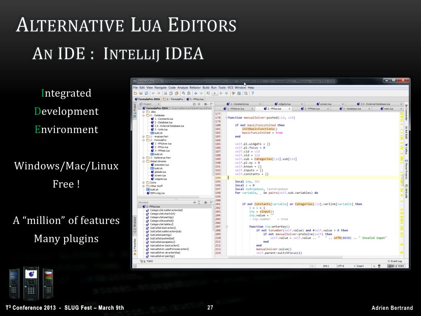Open the Navigate menu
The image size is (421, 316).
click(x=161, y=88)
